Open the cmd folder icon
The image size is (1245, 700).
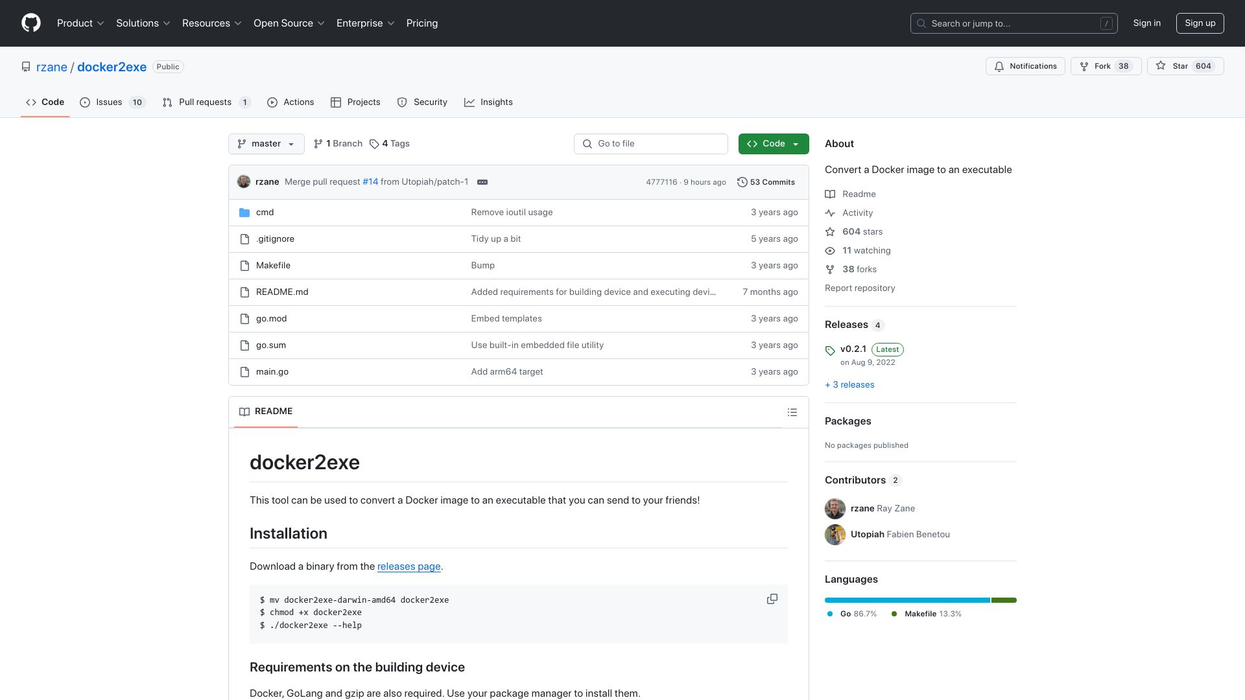click(x=244, y=213)
